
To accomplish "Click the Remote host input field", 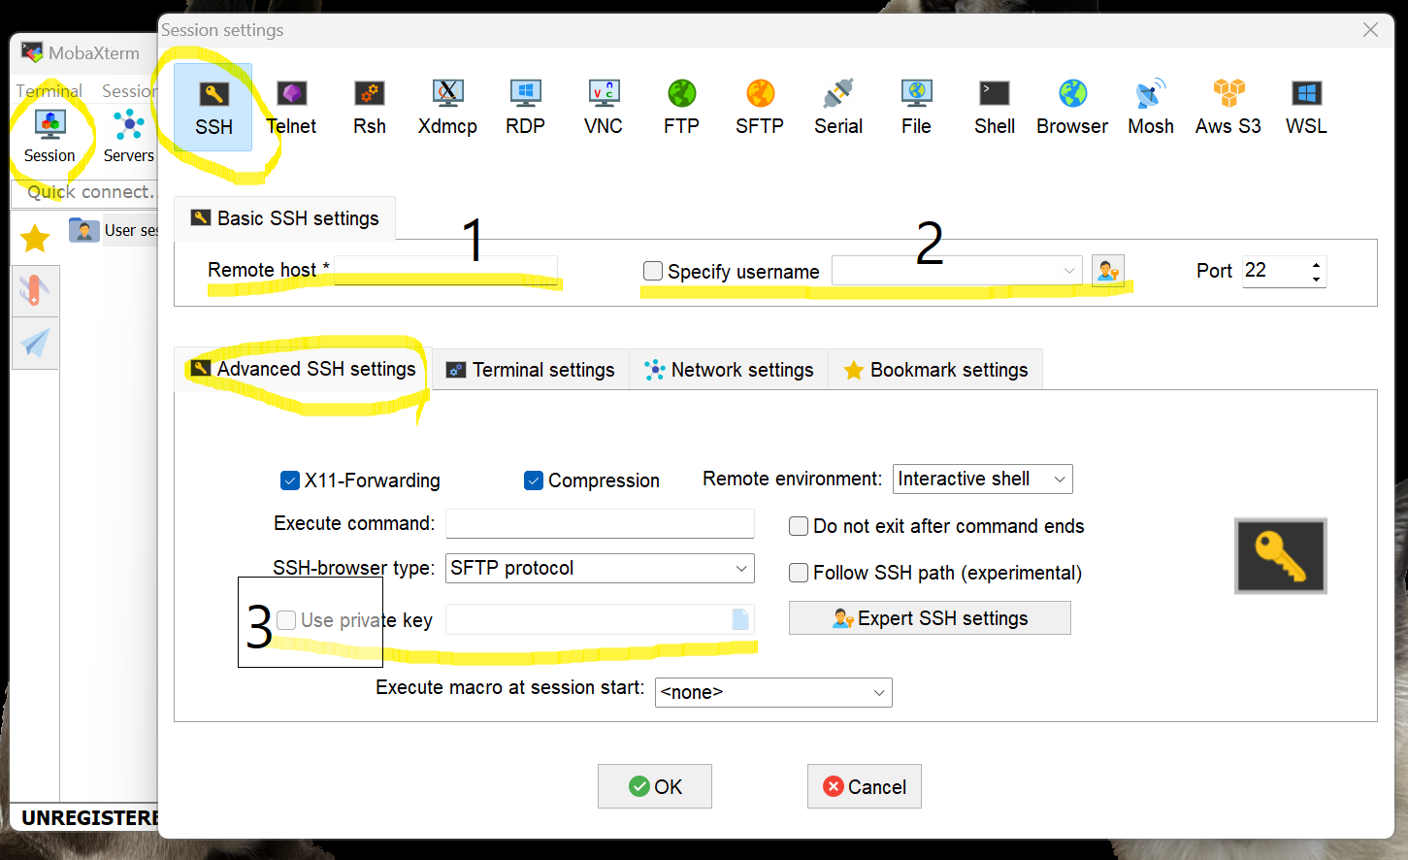I will (446, 270).
